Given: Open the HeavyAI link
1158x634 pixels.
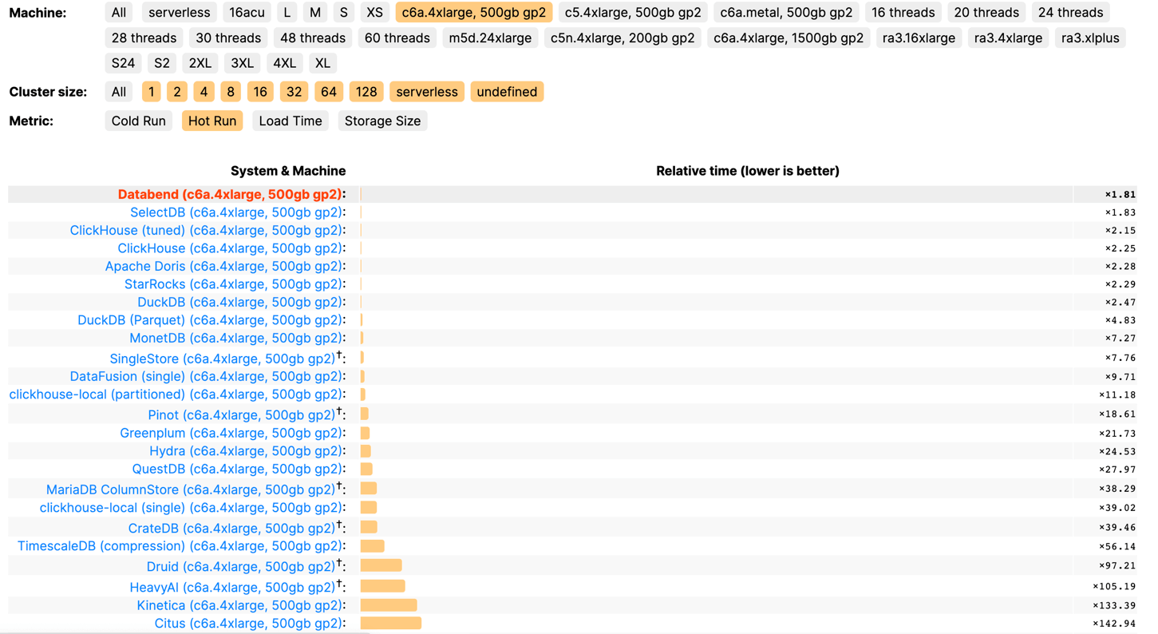Looking at the screenshot, I should (x=233, y=588).
